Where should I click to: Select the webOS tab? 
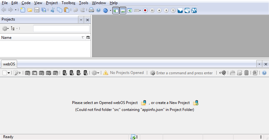coord(9,64)
